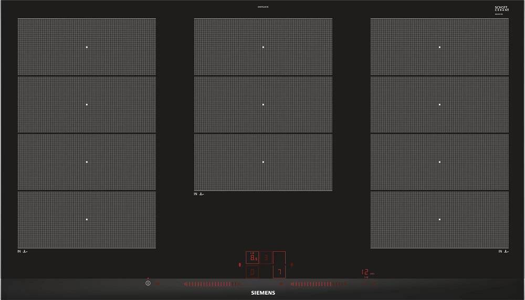The width and height of the screenshot is (525, 300).
Task: Select the zone display showing 3
Action: coord(266,258)
